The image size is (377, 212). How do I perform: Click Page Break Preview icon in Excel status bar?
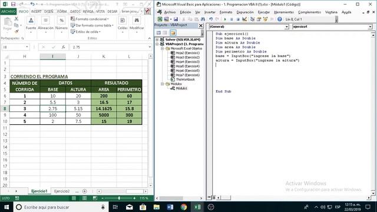(x=95, y=198)
